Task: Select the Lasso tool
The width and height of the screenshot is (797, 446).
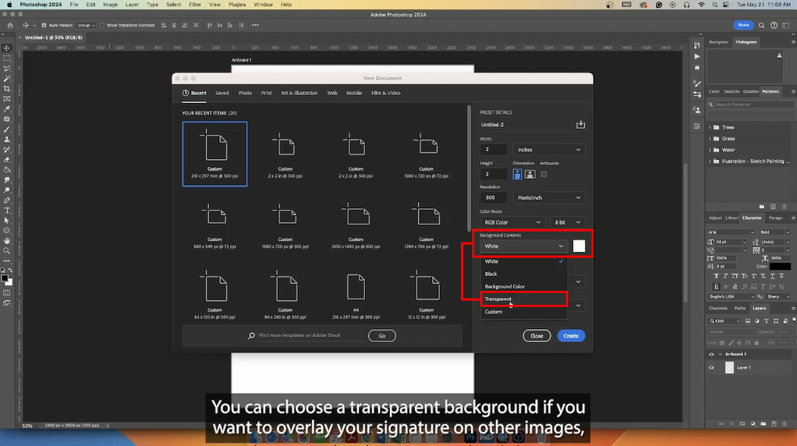Action: (6, 68)
